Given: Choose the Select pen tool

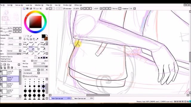Looking at the screenshot, I should pos(37,48).
